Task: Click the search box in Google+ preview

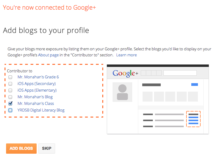Action: point(180,73)
